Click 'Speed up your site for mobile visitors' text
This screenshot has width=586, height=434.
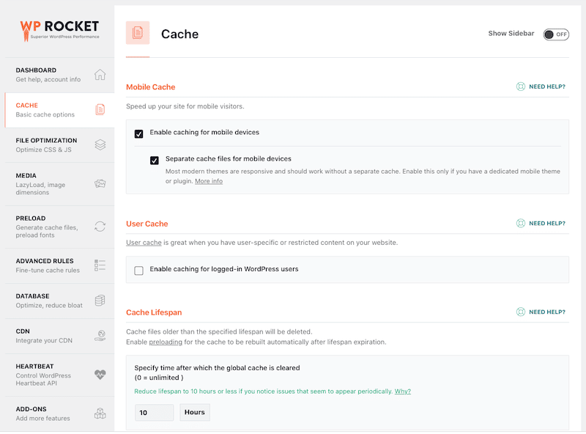185,106
